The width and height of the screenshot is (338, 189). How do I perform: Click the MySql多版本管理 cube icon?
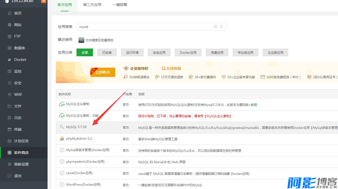tap(62, 150)
